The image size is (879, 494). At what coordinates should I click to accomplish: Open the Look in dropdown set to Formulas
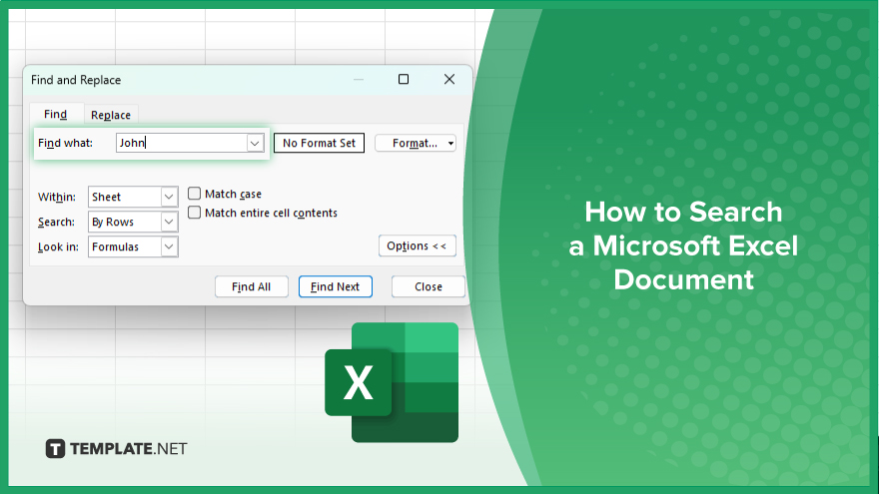[169, 247]
